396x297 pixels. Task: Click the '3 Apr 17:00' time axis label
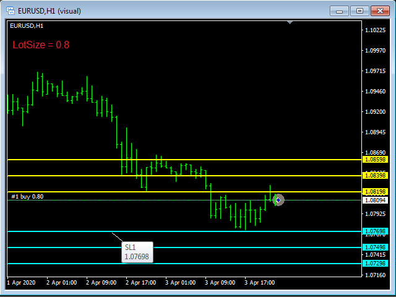(x=260, y=283)
